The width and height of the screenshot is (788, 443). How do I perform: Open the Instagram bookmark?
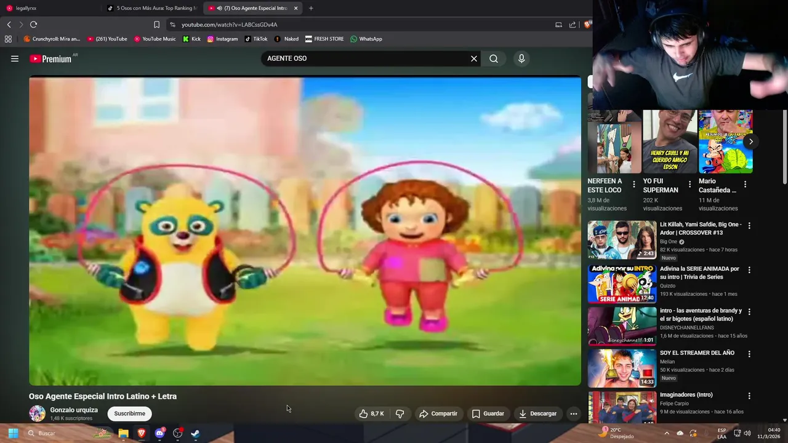pos(222,39)
